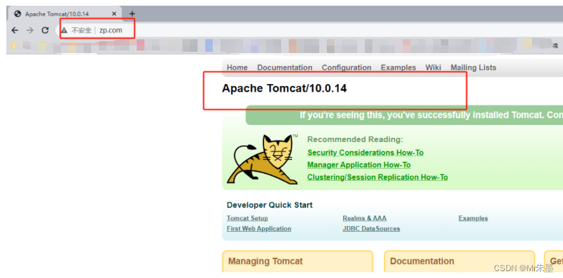Open the First Web Application link
This screenshot has width=563, height=278.
259,229
